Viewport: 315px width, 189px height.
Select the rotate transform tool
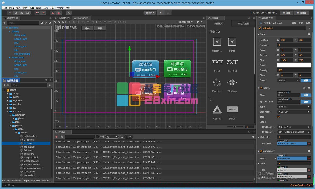coord(16,13)
